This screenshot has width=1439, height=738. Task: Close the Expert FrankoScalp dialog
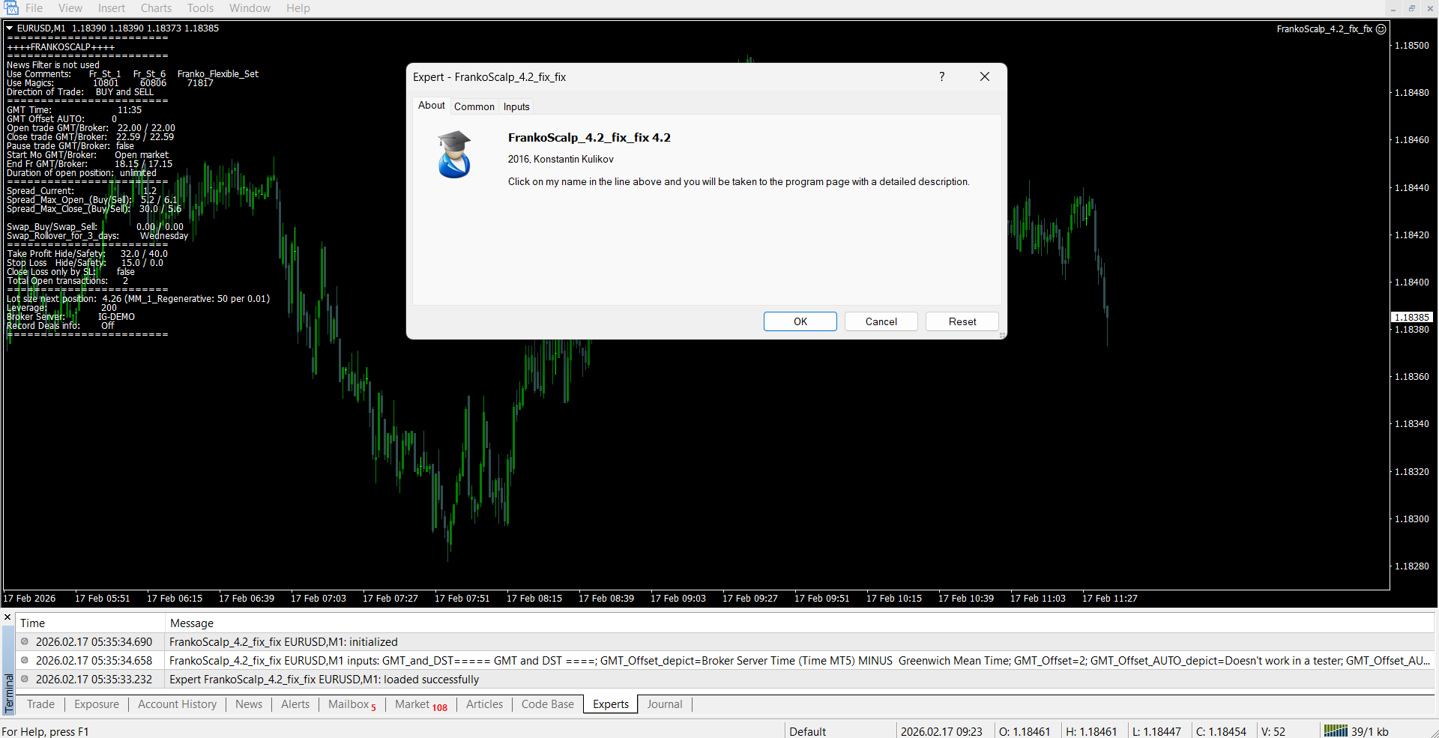[x=984, y=77]
